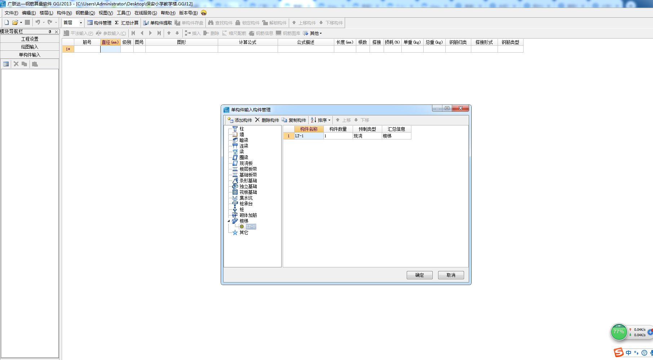Open the 其他 dropdown in the toolbar

pos(312,33)
